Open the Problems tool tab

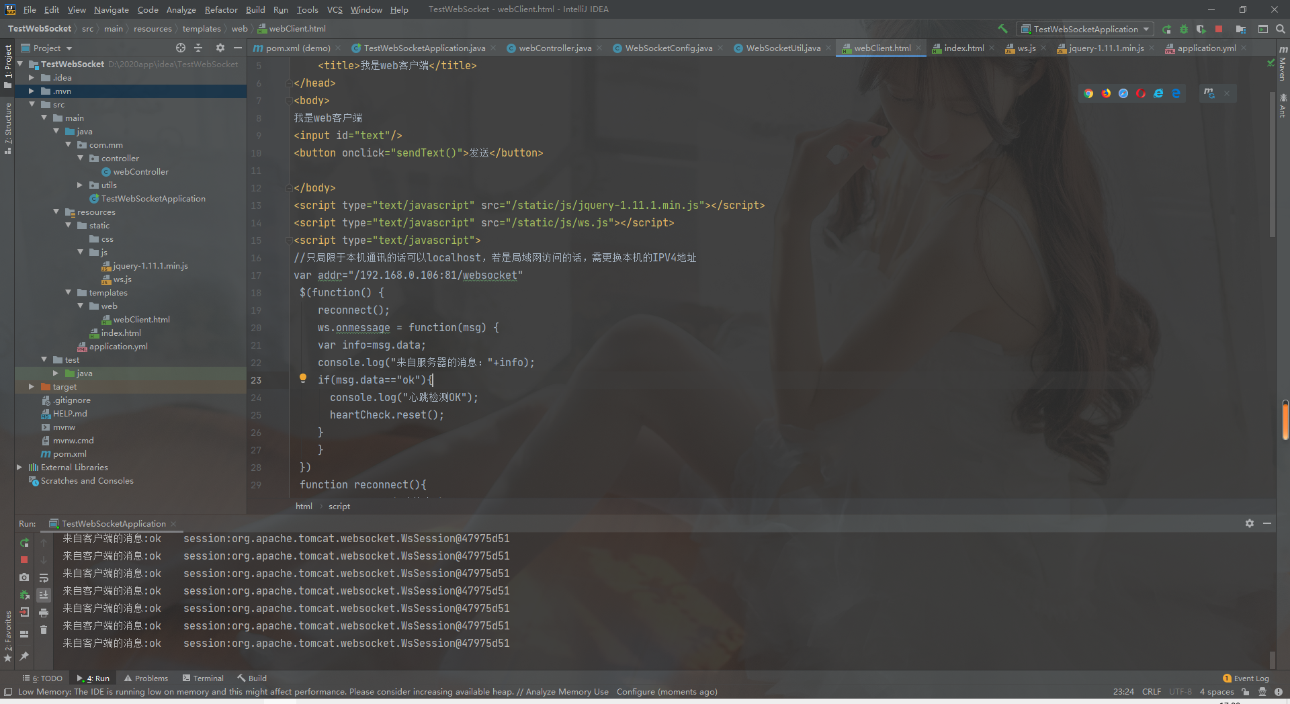click(x=146, y=678)
